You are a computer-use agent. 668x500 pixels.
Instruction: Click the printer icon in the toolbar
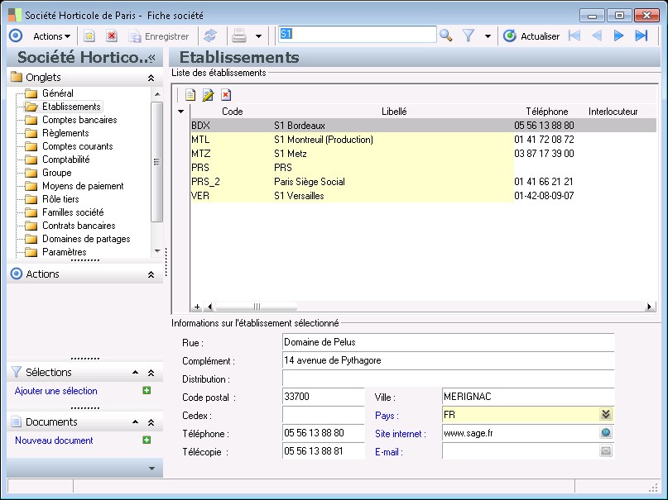239,36
